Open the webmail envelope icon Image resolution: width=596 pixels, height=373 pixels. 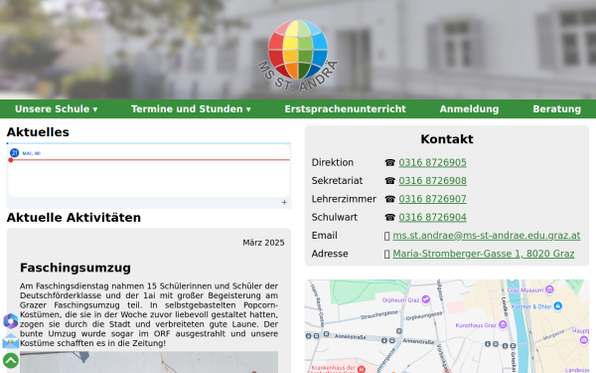coord(11,341)
